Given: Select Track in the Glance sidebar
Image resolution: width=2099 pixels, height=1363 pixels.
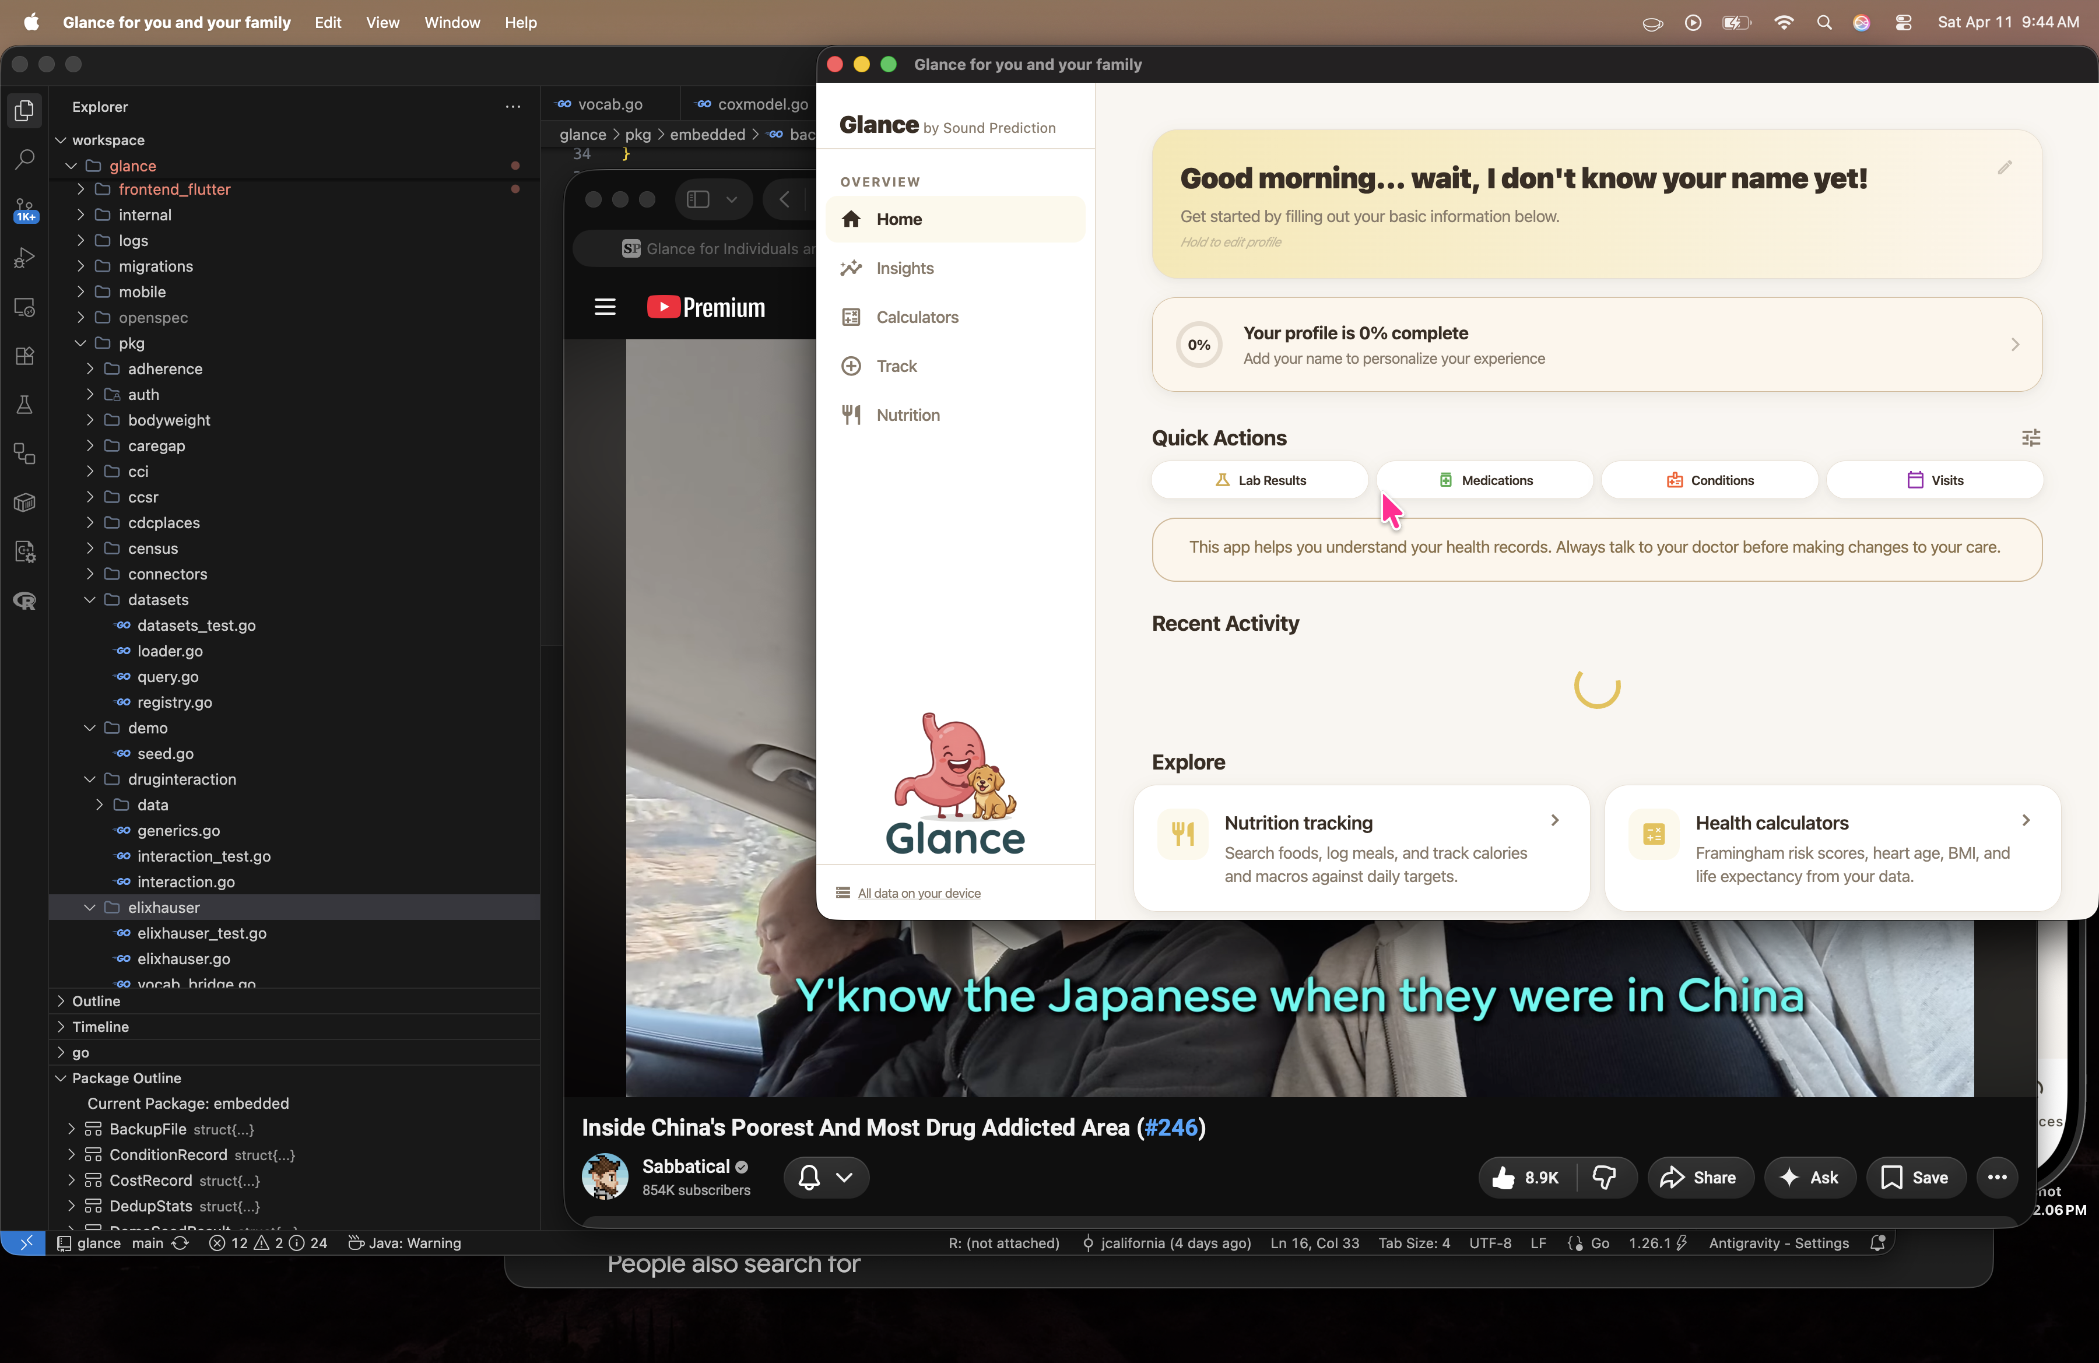Looking at the screenshot, I should 897,366.
